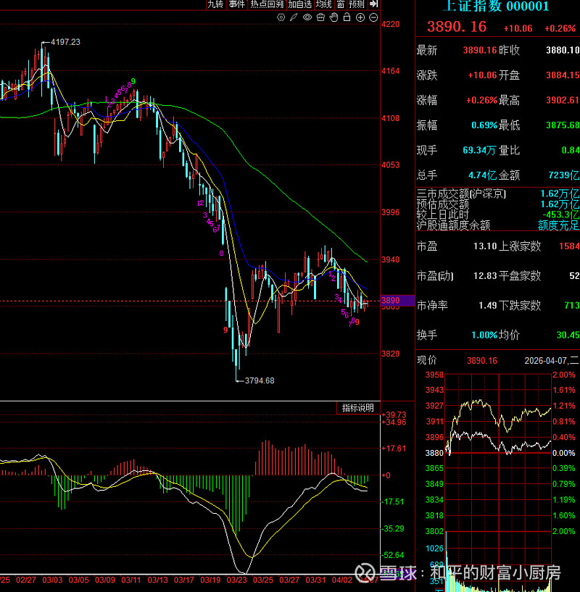Click the 金额 value 7239亿

564,175
